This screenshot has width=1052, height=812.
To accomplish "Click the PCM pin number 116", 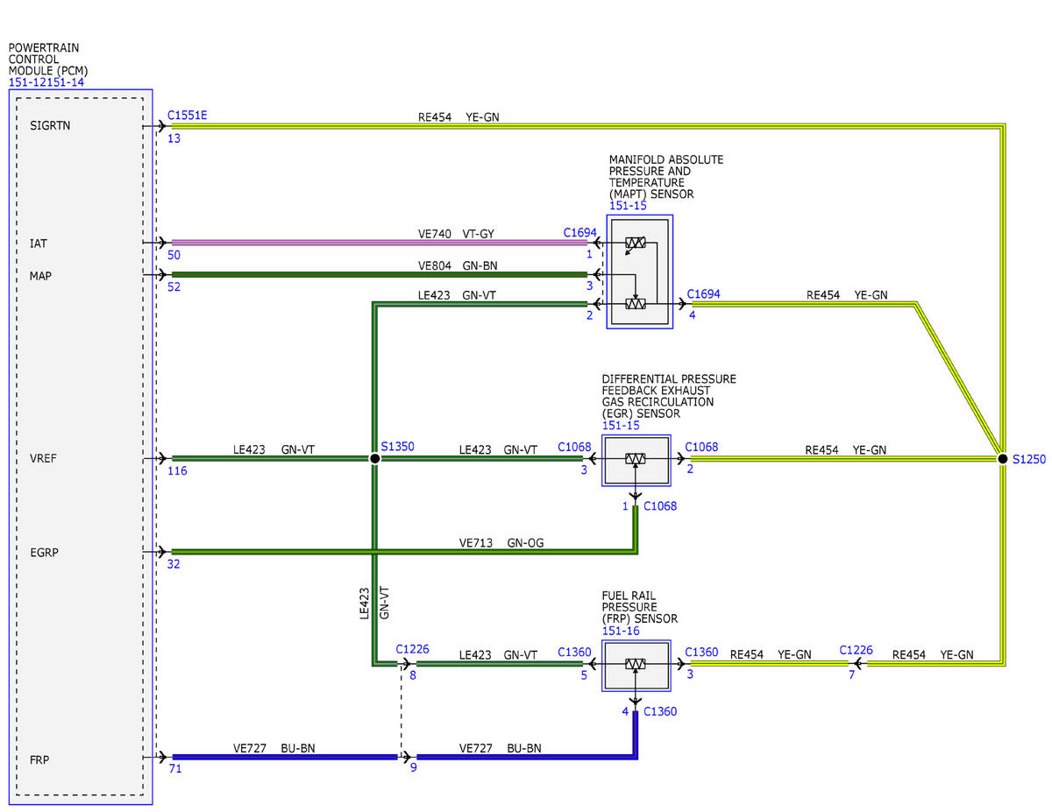I will (177, 471).
